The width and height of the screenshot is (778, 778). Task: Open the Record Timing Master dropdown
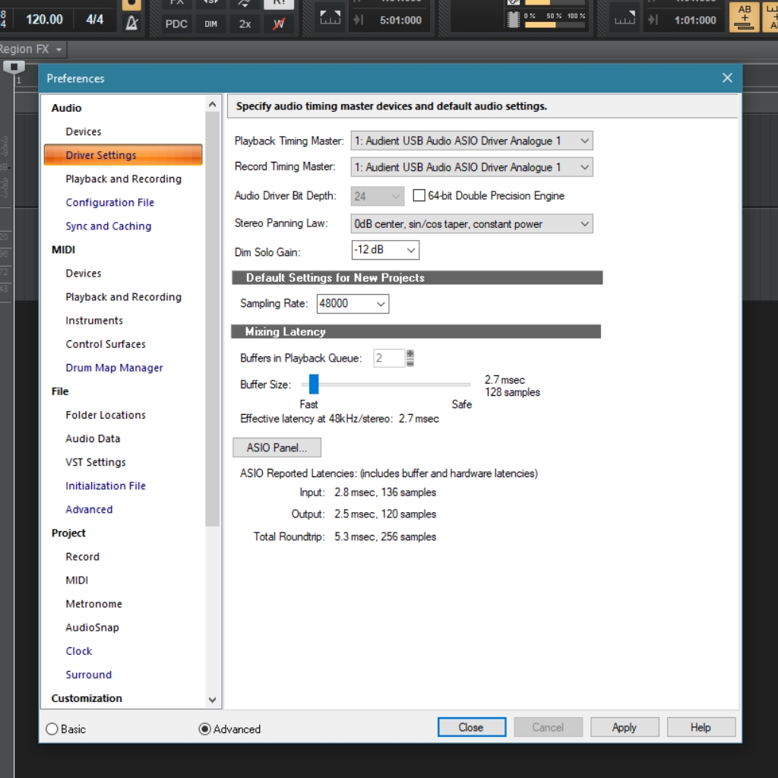[471, 167]
